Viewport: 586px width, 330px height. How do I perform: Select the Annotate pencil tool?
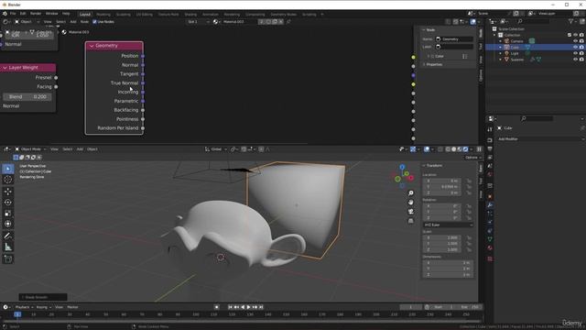pos(7,236)
